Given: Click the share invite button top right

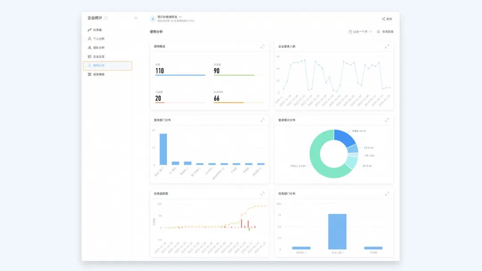Looking at the screenshot, I should (x=387, y=19).
